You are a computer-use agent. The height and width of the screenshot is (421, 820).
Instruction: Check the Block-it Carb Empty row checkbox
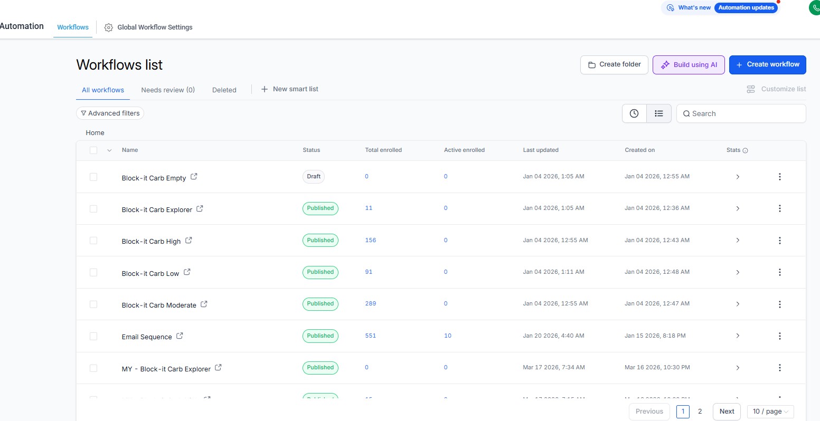(93, 177)
